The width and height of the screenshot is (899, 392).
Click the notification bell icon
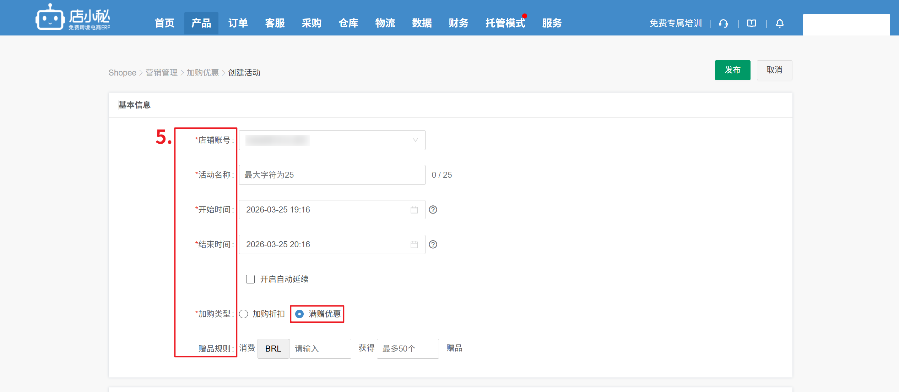coord(780,23)
